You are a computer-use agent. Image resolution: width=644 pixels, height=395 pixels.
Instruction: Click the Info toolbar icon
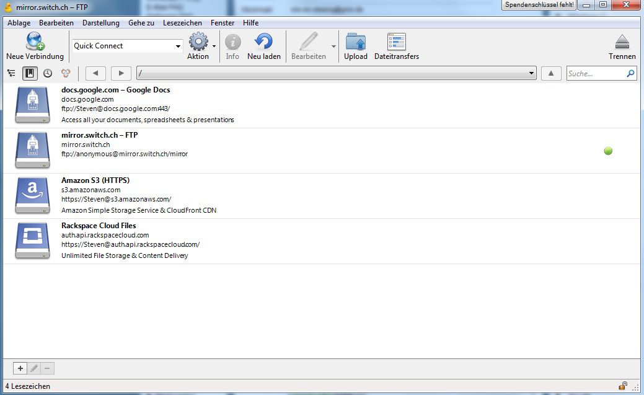coord(232,42)
